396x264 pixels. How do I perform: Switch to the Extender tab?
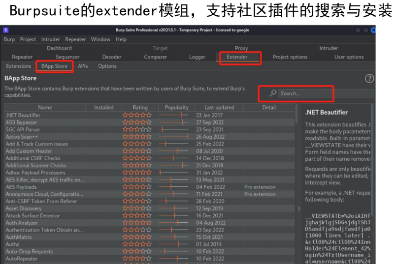[237, 57]
